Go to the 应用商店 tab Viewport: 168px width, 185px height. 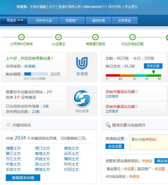coord(125,20)
